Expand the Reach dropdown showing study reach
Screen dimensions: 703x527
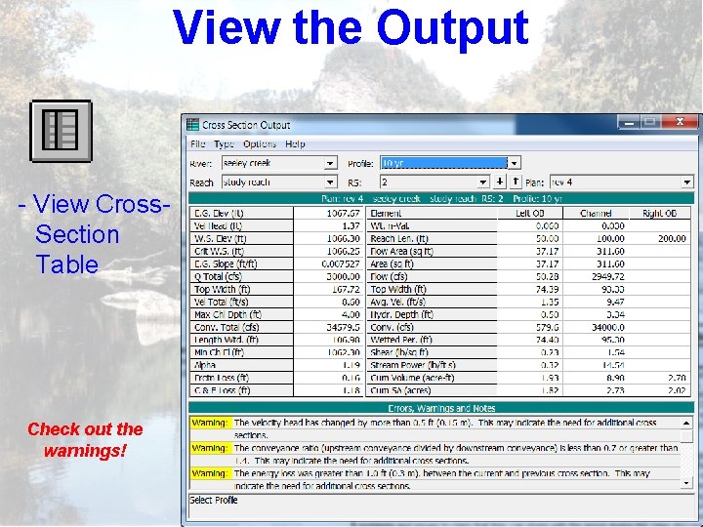[x=331, y=182]
